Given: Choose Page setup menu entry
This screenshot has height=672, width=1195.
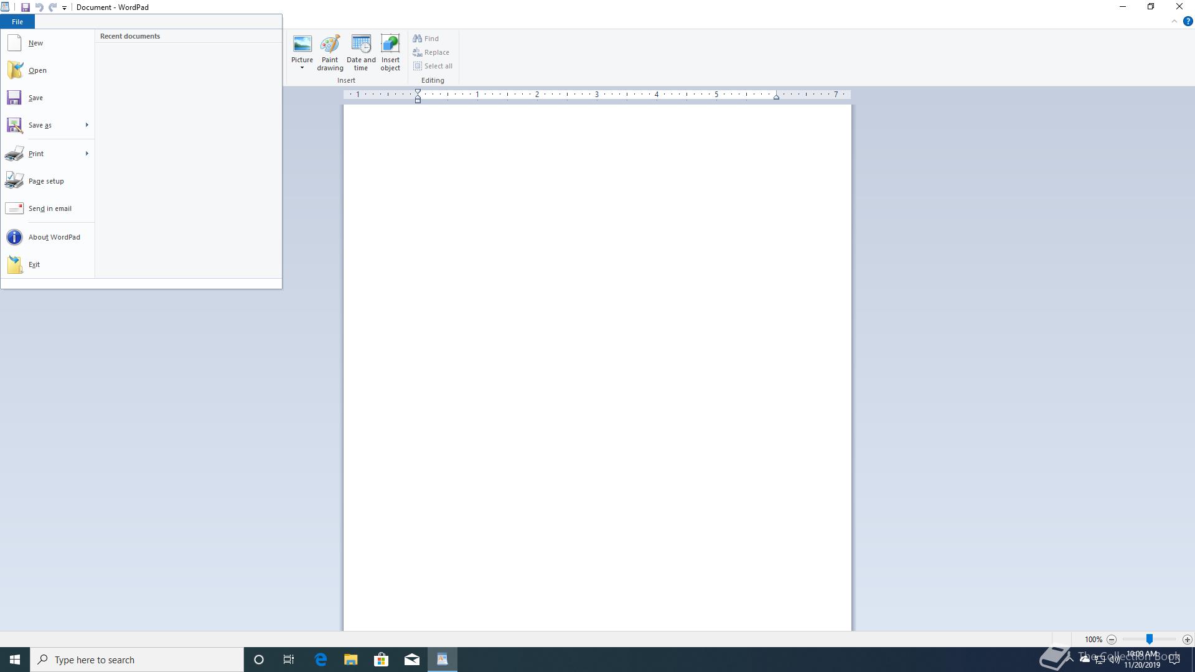Looking at the screenshot, I should tap(46, 181).
